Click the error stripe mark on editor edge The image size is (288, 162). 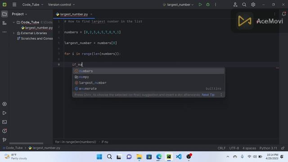[x=277, y=68]
